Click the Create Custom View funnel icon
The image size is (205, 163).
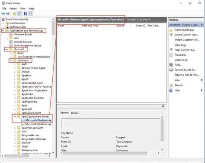click(171, 35)
